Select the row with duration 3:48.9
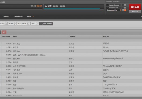This screenshot has height=99, width=142. [x=71, y=77]
